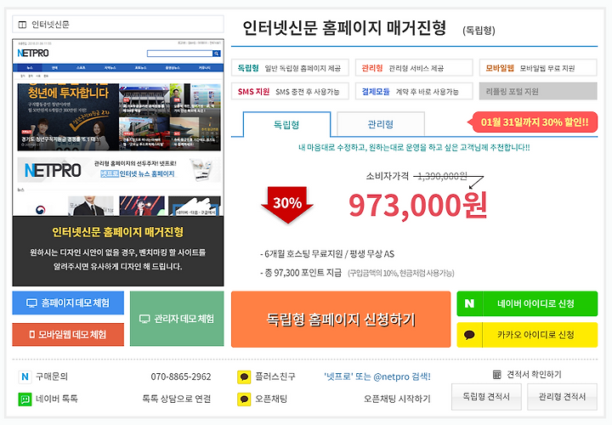Open 홈페이지 데모 체험 button
Viewport: 612px width, 425px height.
68,303
